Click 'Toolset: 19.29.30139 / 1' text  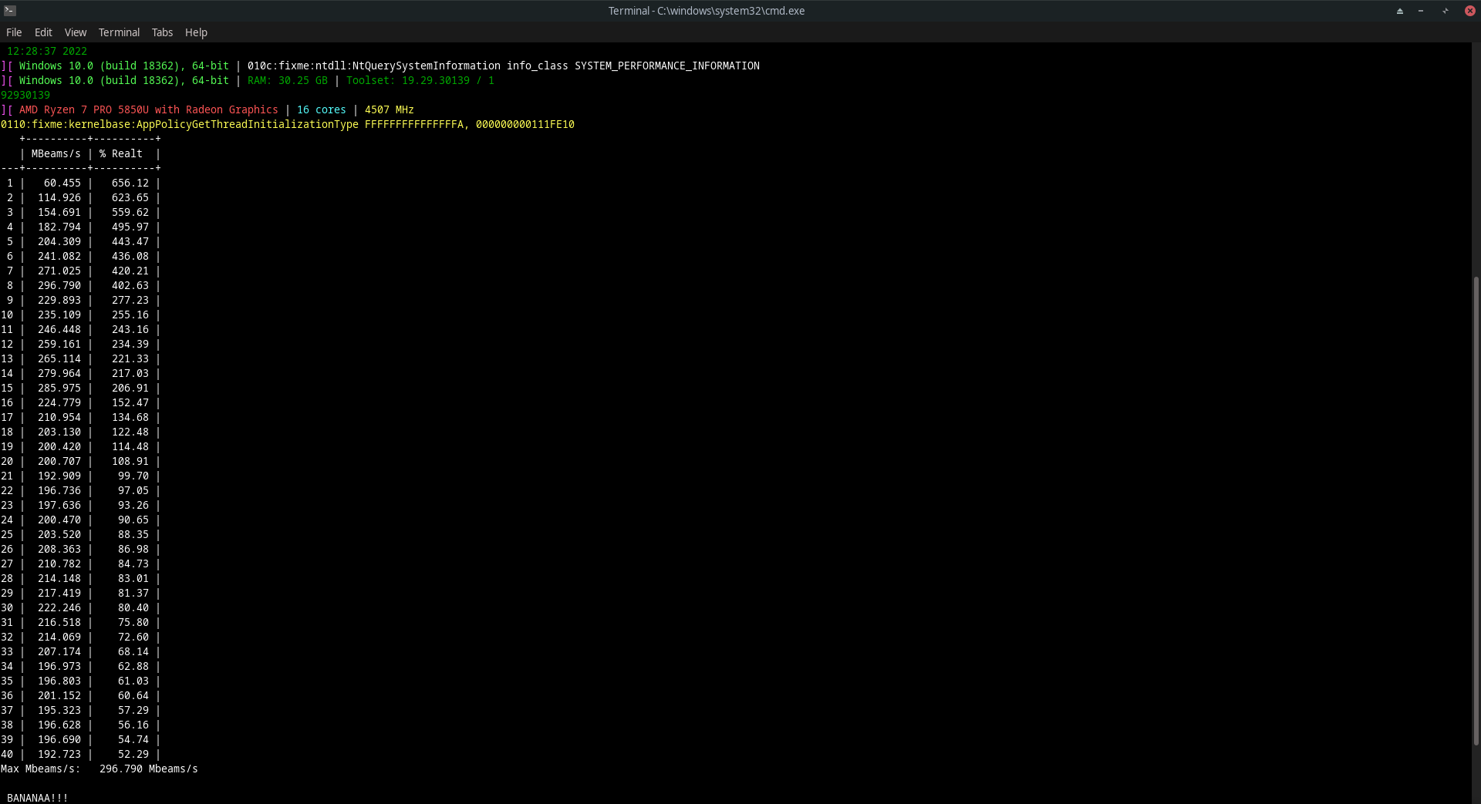pyautogui.click(x=420, y=80)
